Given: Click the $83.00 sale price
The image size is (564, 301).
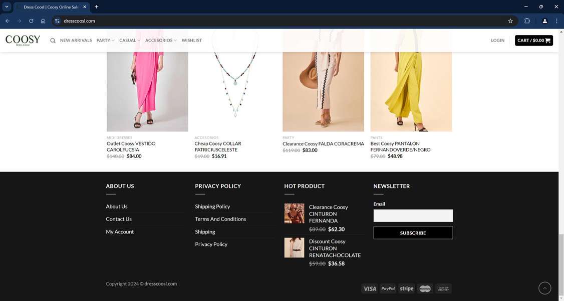Looking at the screenshot, I should (310, 150).
